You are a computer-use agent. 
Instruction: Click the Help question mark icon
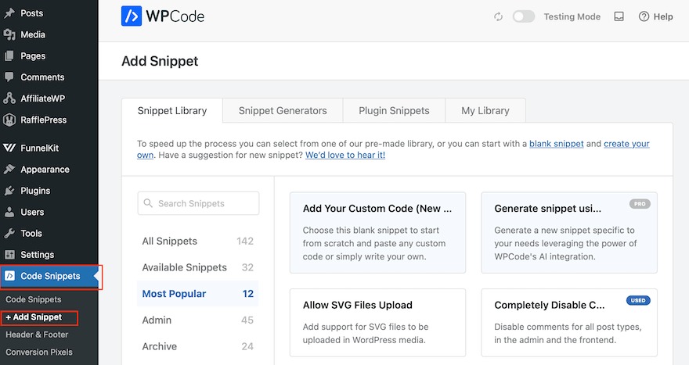(x=644, y=16)
